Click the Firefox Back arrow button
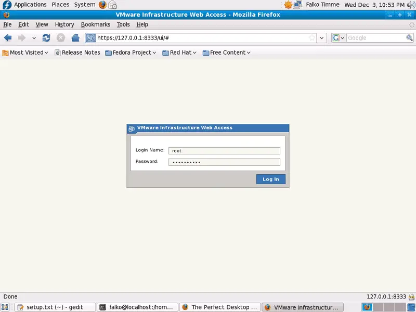The height and width of the screenshot is (312, 416). click(8, 38)
